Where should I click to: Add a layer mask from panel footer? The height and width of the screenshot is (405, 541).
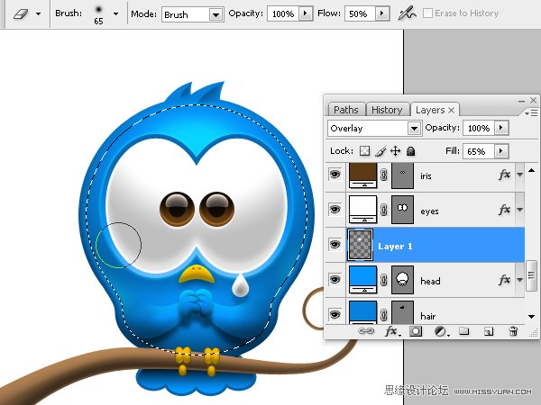tap(416, 331)
